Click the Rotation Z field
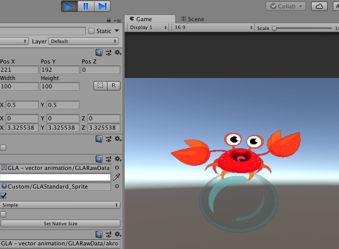339x249 pixels. click(104, 118)
